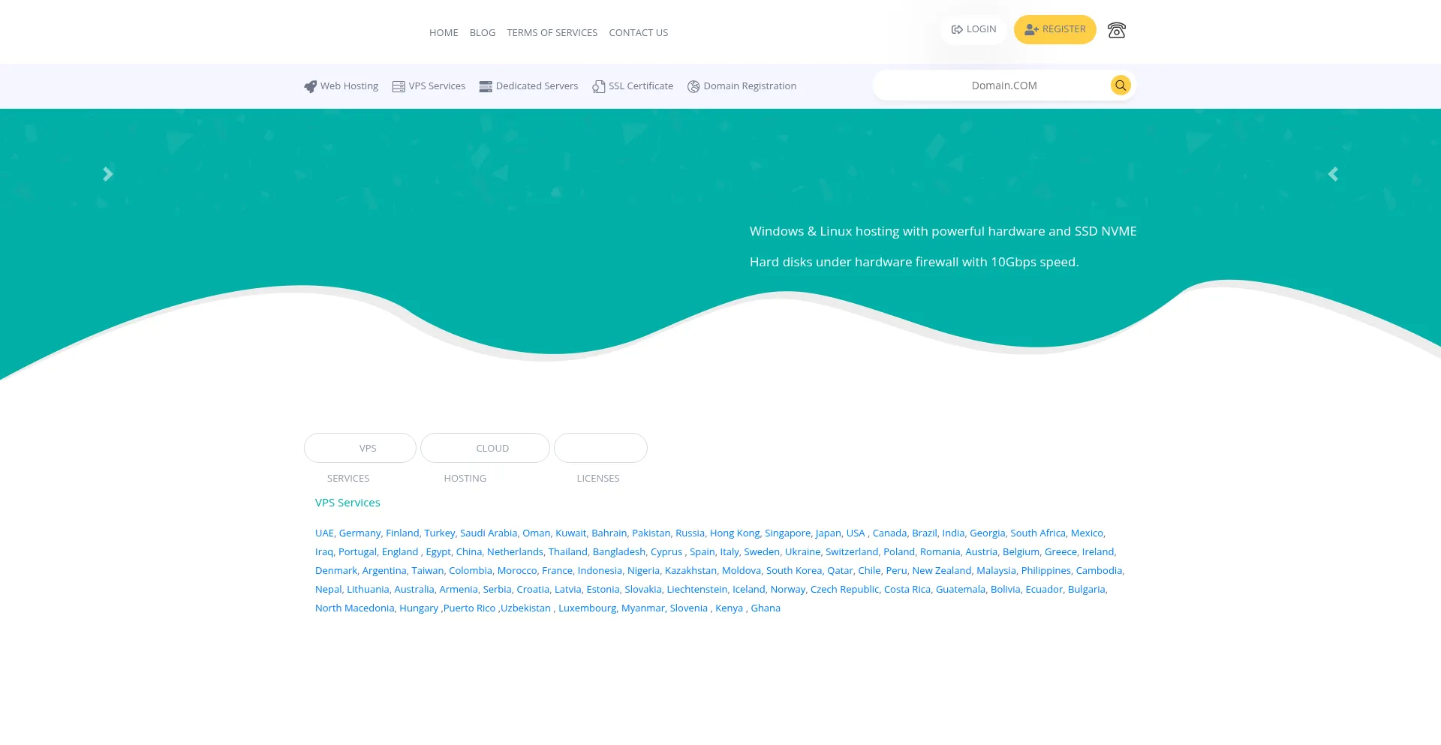Select the VPS services tab
The width and height of the screenshot is (1441, 745).
pyautogui.click(x=360, y=448)
